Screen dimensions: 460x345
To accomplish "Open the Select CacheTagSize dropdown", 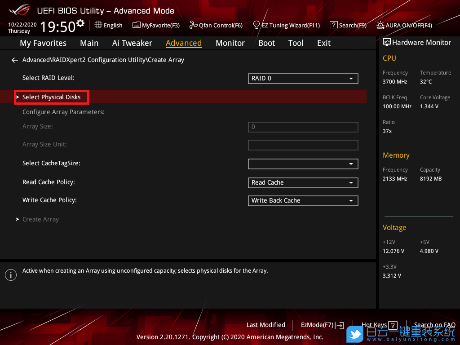I will (303, 164).
